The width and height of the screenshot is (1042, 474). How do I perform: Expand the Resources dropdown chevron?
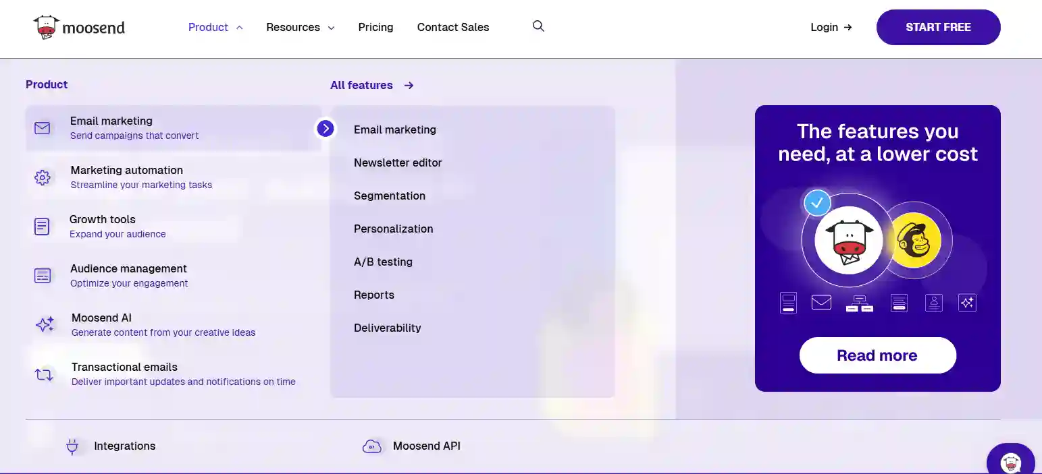[331, 28]
